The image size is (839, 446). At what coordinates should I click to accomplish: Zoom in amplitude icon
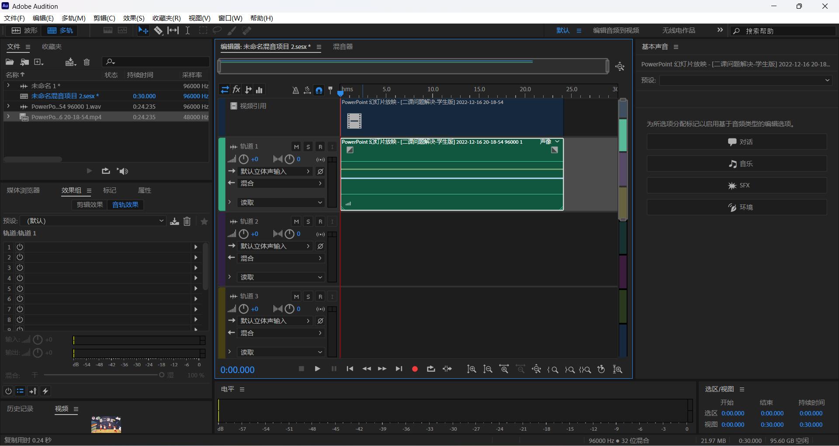pyautogui.click(x=471, y=370)
